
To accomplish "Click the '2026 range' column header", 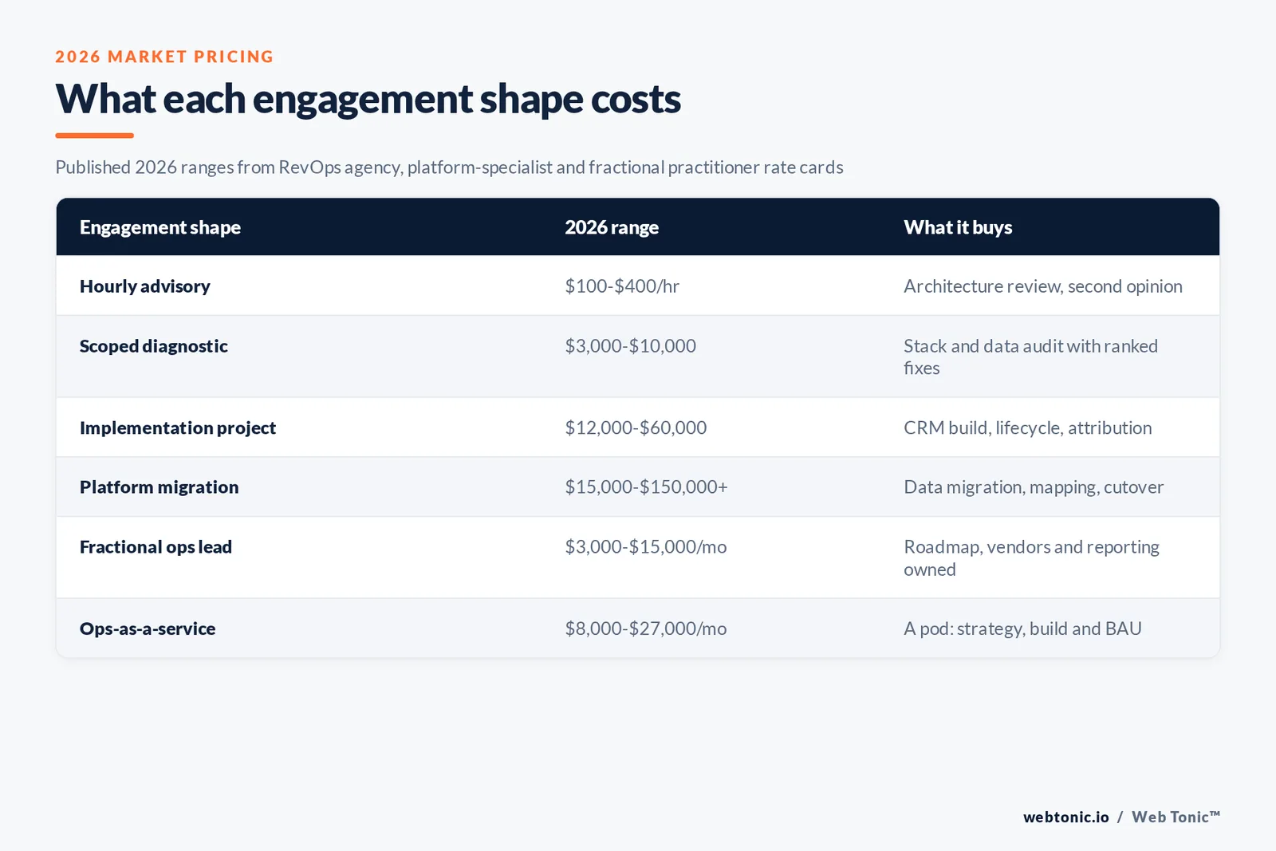I will pyautogui.click(x=612, y=227).
